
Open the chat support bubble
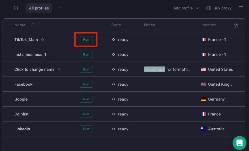point(239,142)
